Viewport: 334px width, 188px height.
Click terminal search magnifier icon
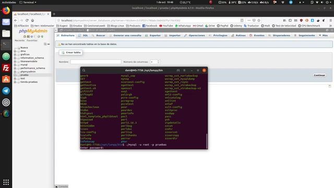(x=84, y=70)
